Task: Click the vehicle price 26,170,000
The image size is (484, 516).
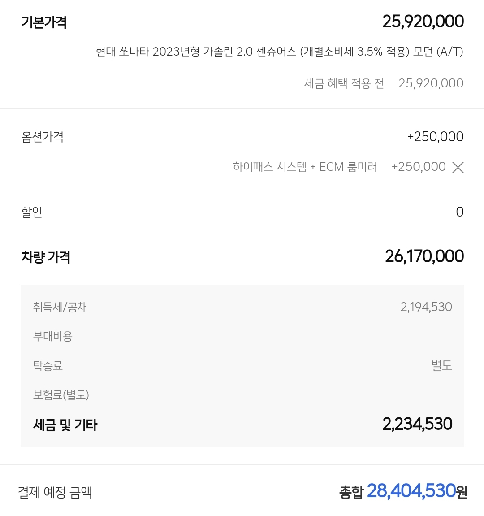Action: [424, 256]
